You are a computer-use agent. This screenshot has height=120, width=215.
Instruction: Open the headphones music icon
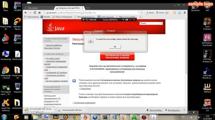pos(180,13)
